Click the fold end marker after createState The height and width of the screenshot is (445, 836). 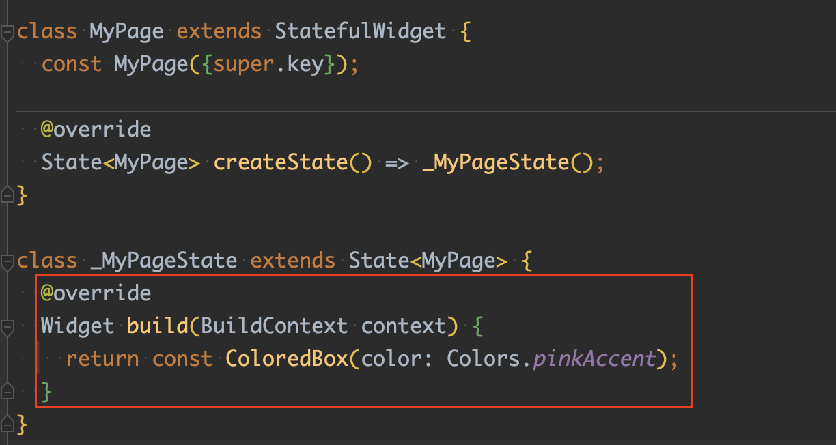(7, 195)
